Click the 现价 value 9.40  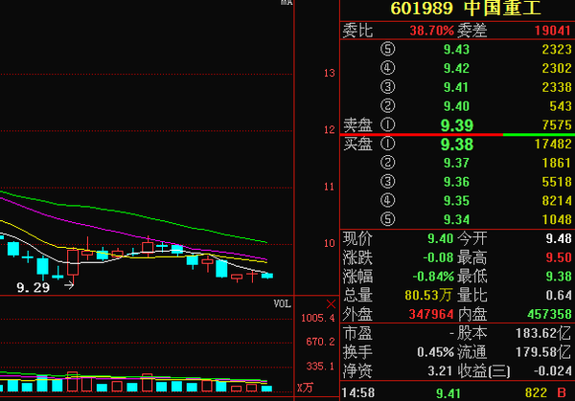(441, 238)
